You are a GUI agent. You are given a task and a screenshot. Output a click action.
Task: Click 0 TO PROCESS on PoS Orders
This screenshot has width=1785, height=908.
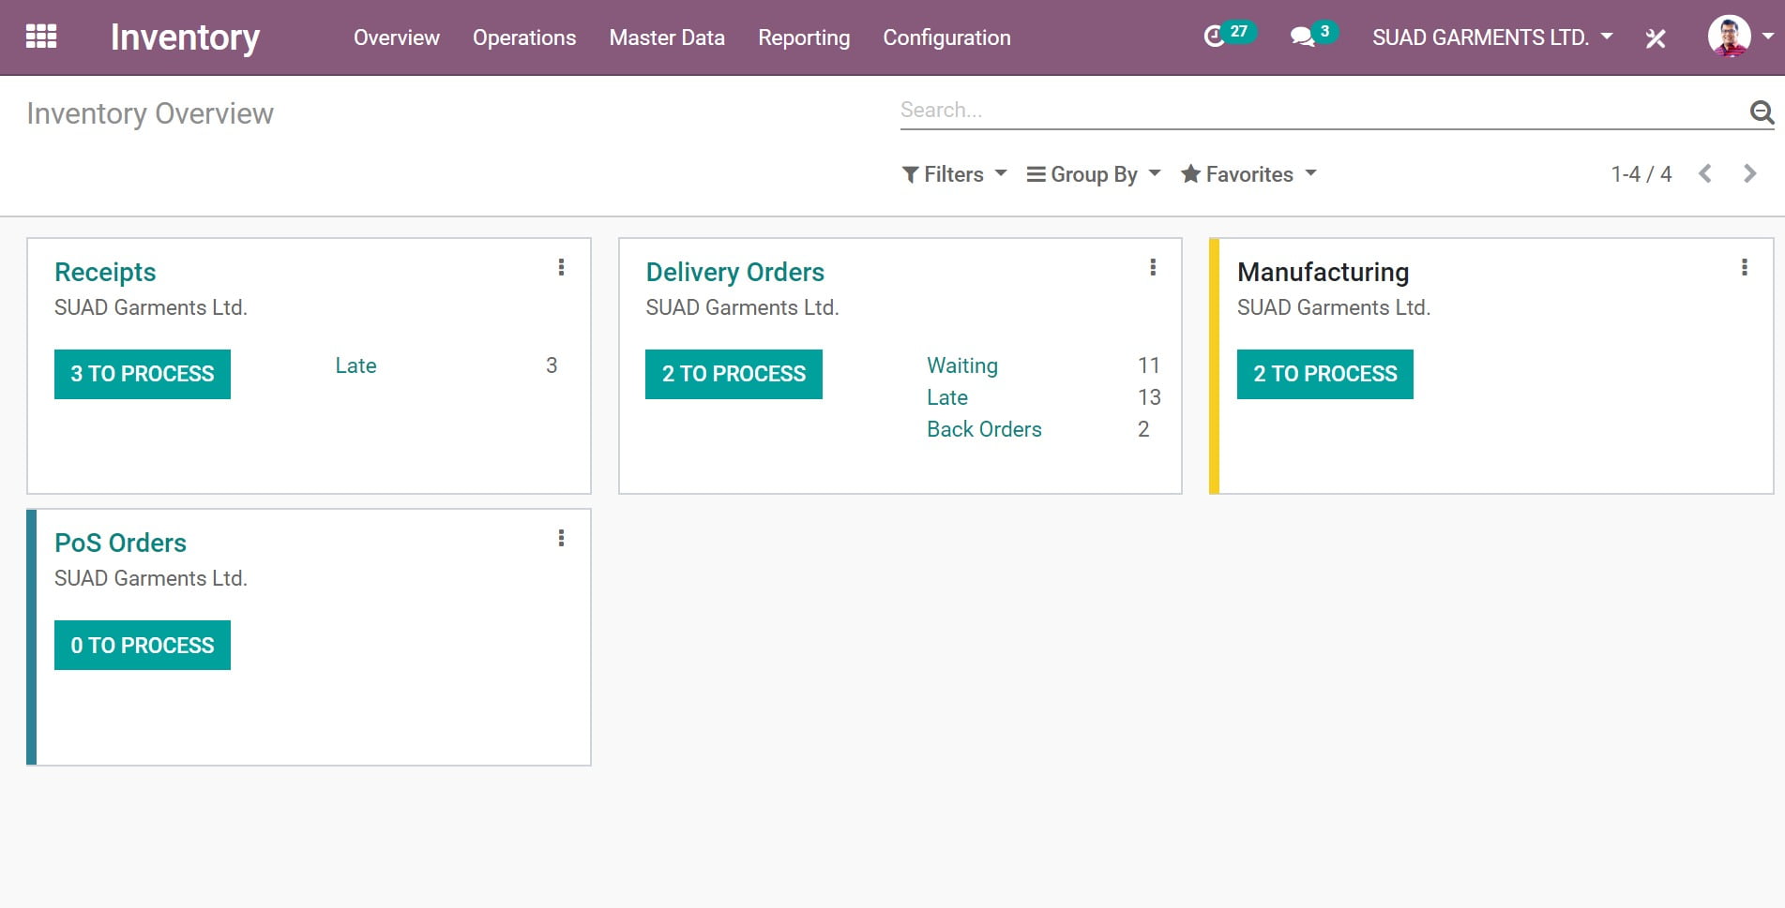143,645
